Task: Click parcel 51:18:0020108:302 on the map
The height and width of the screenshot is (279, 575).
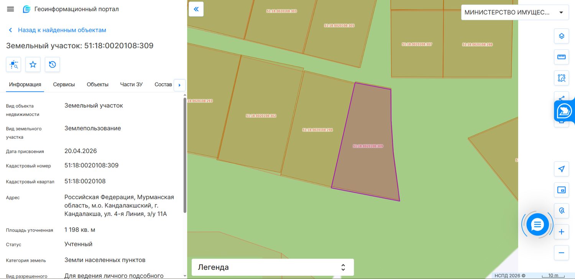Action: coord(261,116)
